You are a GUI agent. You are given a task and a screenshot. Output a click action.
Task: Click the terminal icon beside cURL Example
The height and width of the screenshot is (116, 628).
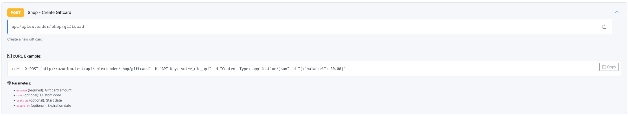[x=9, y=56]
